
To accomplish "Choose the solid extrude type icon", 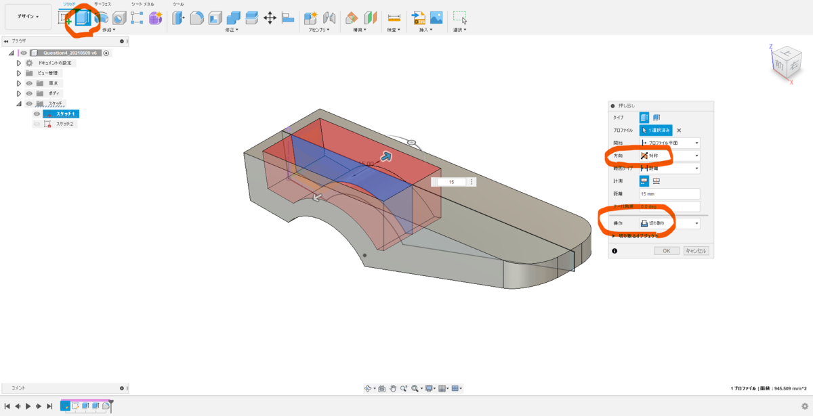I will coord(644,118).
